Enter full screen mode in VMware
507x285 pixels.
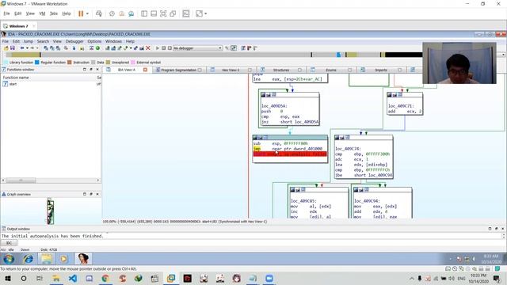tap(163, 13)
